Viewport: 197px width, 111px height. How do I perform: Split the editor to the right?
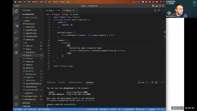click(x=159, y=10)
